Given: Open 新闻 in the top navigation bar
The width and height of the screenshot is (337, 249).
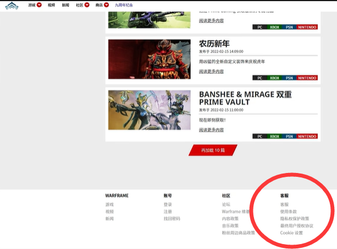Looking at the screenshot, I should click(x=65, y=5).
